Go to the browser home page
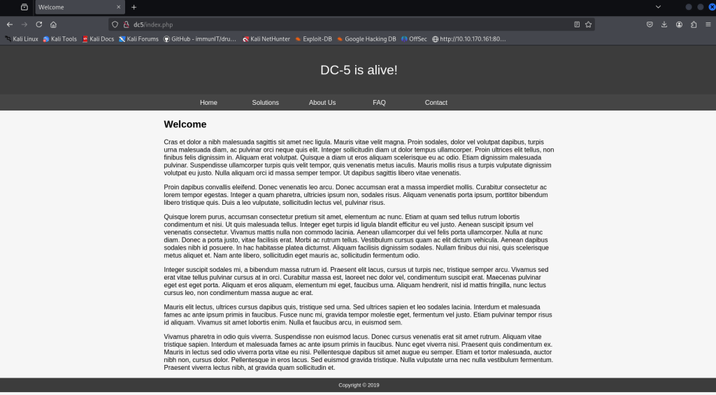The width and height of the screenshot is (716, 395). [x=53, y=24]
